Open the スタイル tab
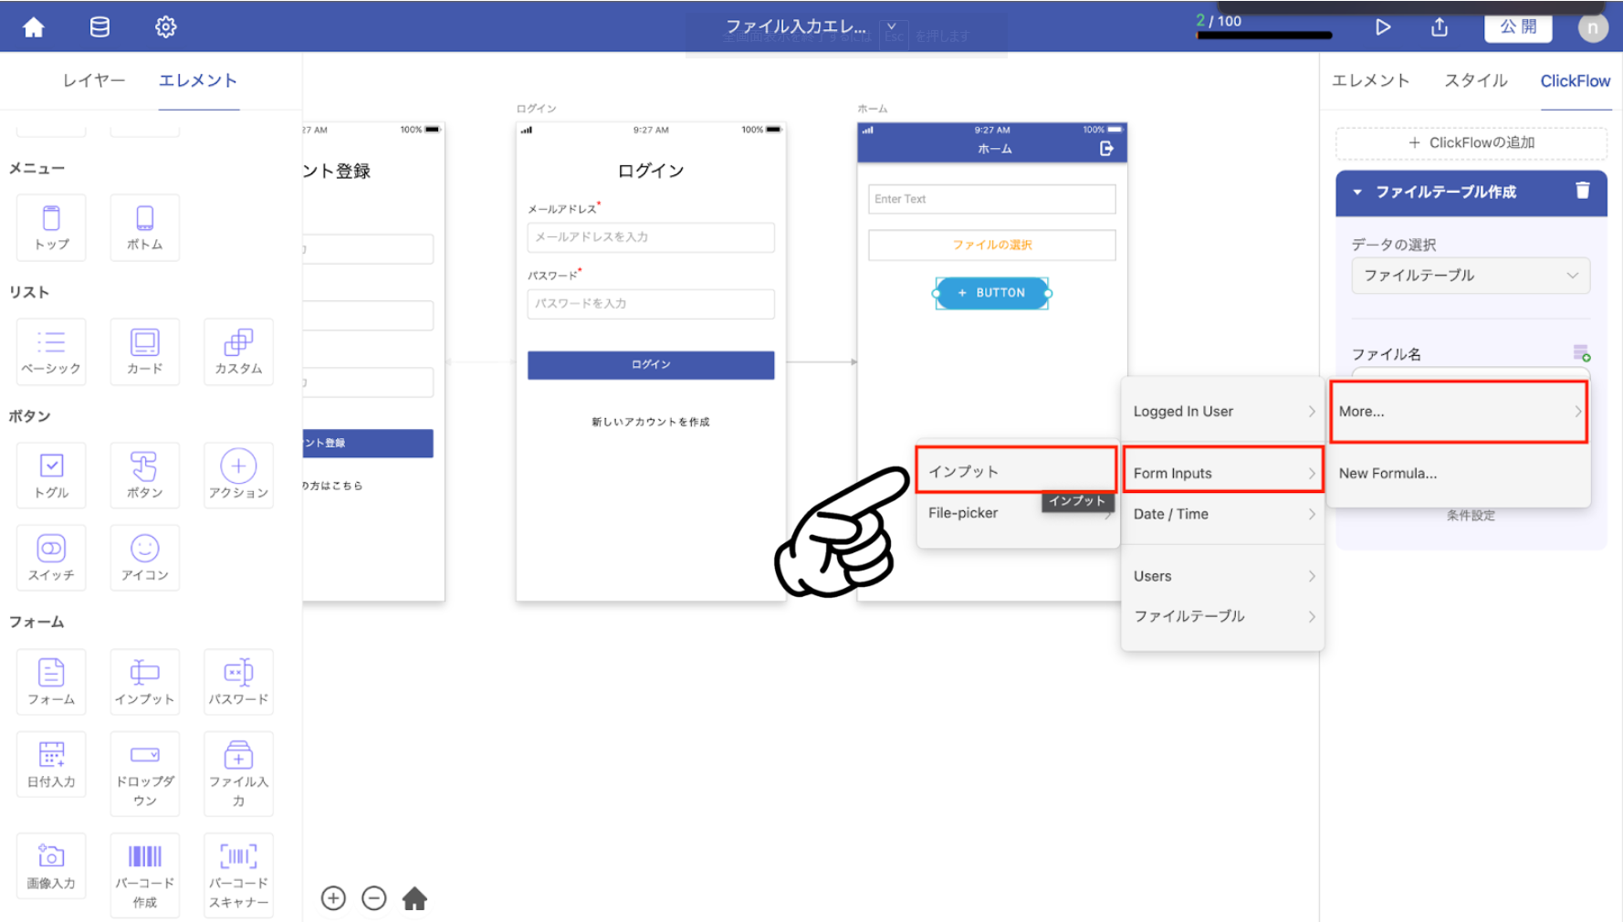Viewport: 1623px width, 922px height. [x=1475, y=80]
